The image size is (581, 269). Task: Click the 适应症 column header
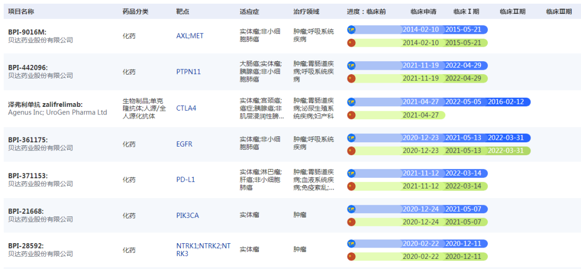(x=250, y=11)
